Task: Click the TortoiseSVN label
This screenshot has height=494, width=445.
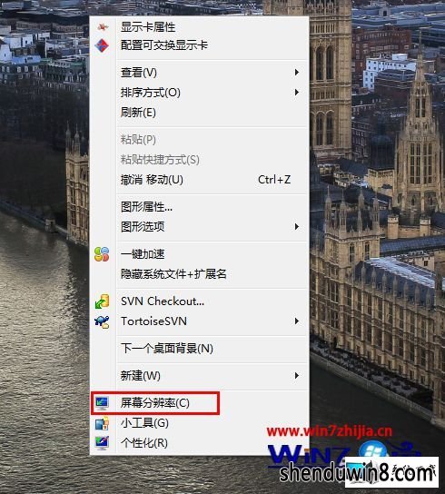Action: (153, 321)
